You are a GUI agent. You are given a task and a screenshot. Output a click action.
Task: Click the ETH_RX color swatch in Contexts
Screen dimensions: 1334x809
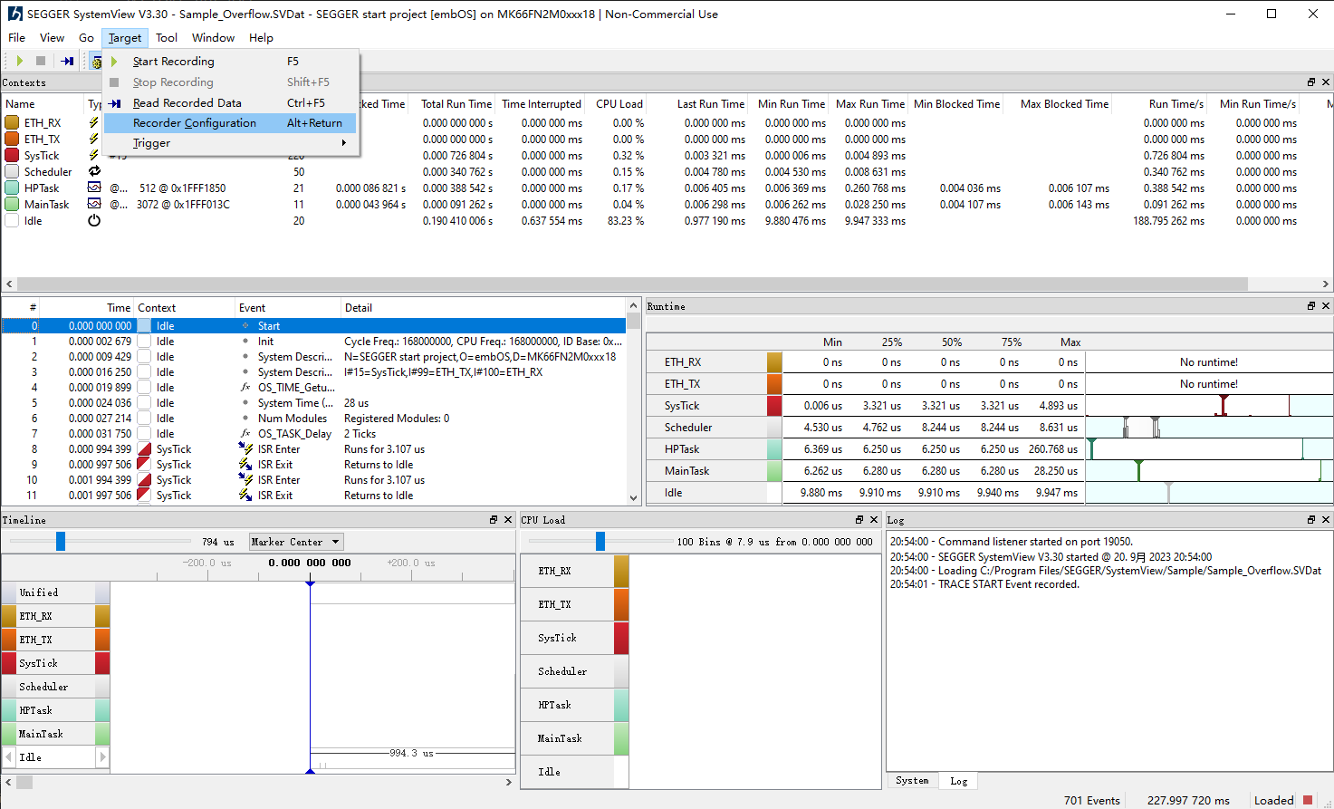pyautogui.click(x=12, y=122)
